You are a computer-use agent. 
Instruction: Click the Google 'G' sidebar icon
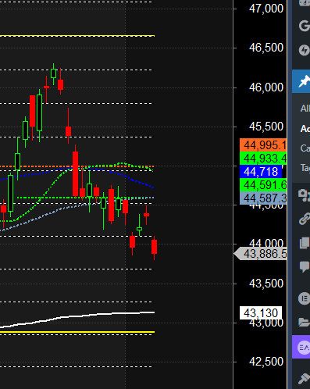click(304, 26)
